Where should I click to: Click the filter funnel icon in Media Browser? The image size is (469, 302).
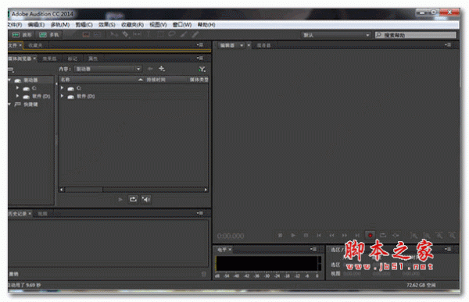(202, 69)
